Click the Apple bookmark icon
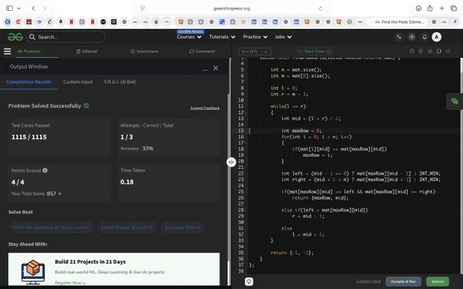463x289 pixels. coord(156,22)
